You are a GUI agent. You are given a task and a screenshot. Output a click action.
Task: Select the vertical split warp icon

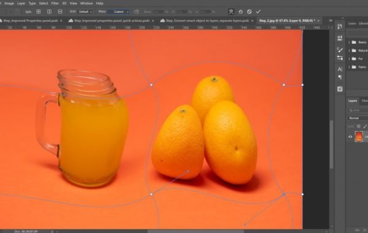(49, 12)
